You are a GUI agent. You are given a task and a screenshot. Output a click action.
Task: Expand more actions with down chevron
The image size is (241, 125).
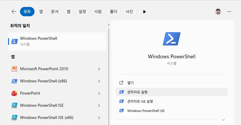223,120
